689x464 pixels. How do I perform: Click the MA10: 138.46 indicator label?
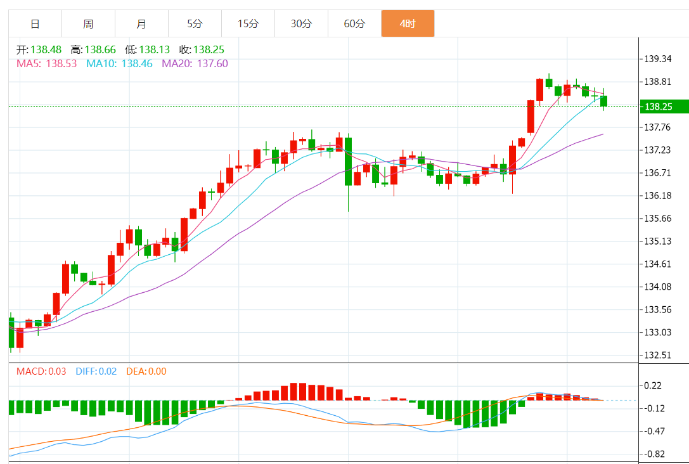[119, 63]
